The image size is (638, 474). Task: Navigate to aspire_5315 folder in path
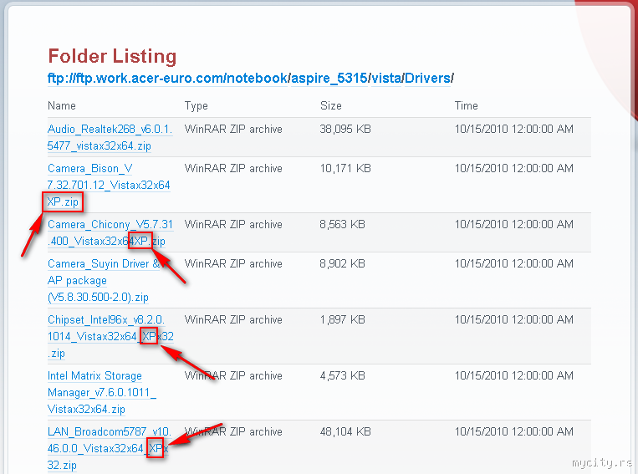click(329, 78)
